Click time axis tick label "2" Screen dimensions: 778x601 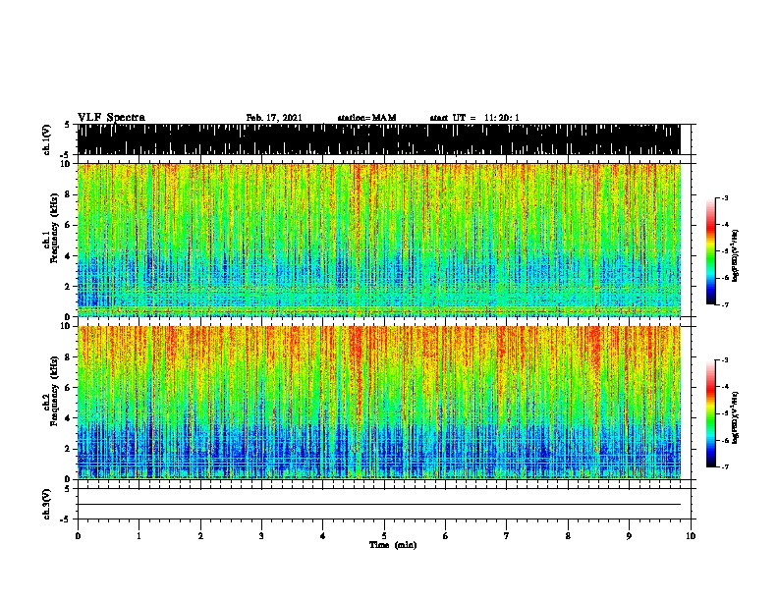click(200, 536)
